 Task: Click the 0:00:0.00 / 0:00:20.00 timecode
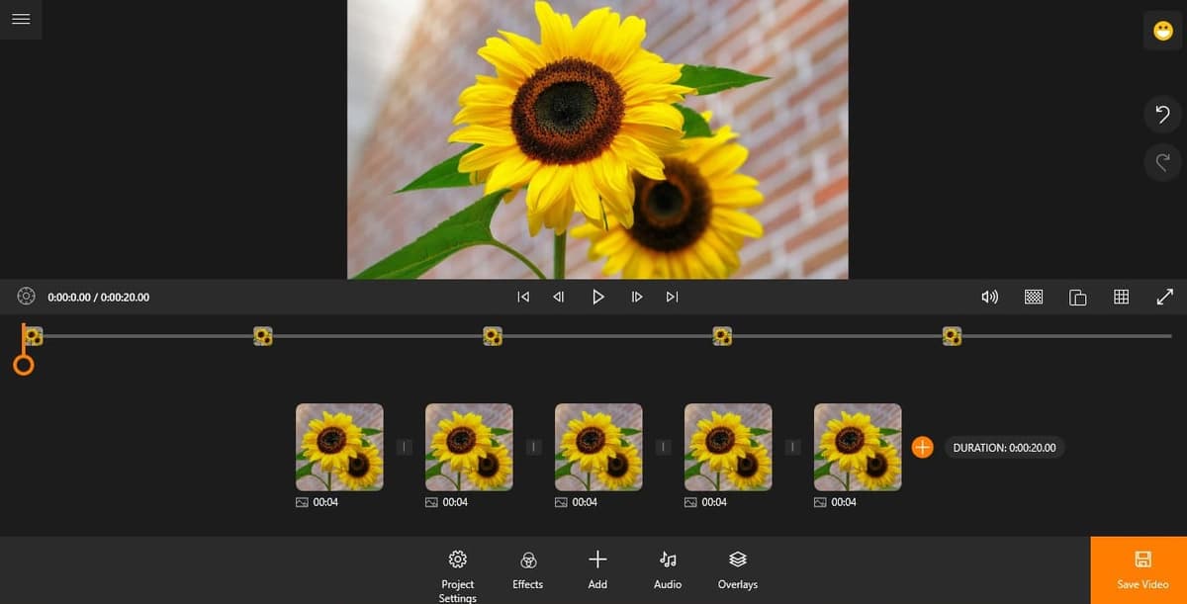coord(99,297)
